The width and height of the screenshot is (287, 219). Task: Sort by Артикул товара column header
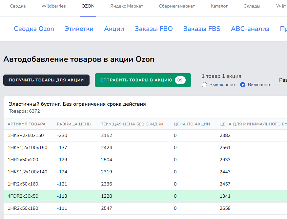27,124
